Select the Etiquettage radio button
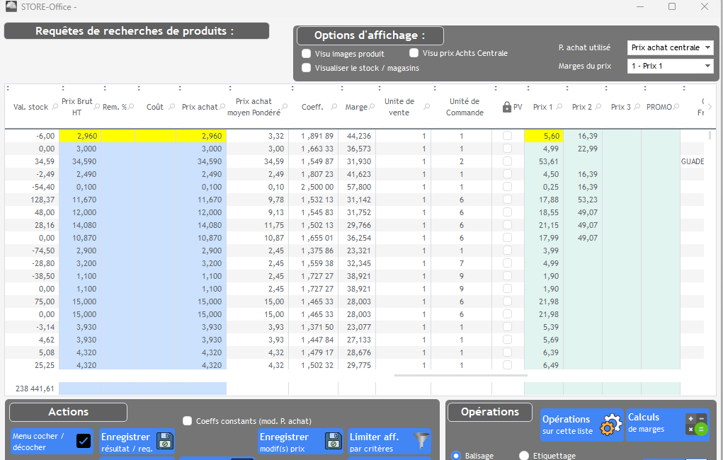Screen dimensions: 723x460 (x=524, y=456)
